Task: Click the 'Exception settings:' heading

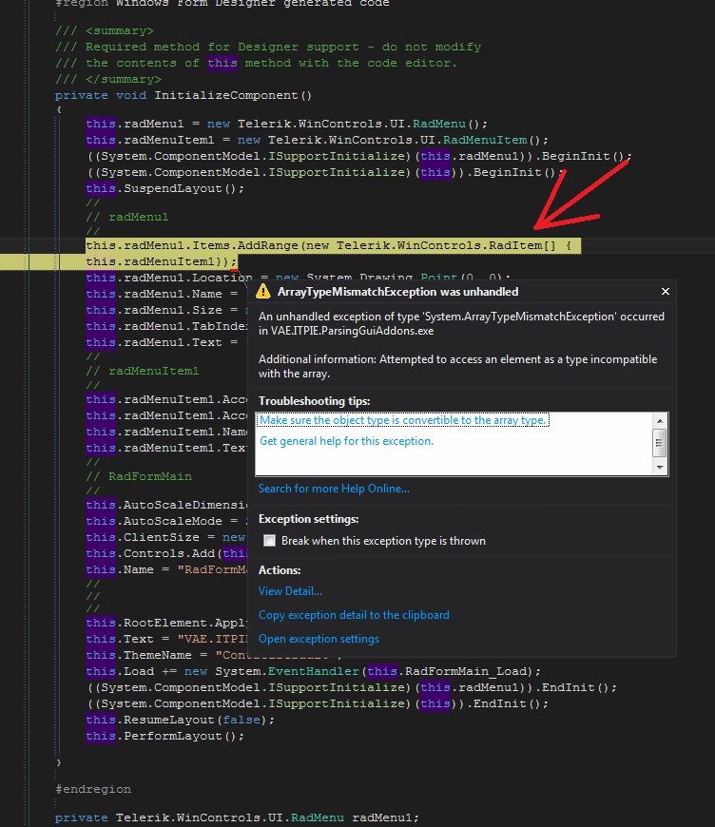Action: 308,519
